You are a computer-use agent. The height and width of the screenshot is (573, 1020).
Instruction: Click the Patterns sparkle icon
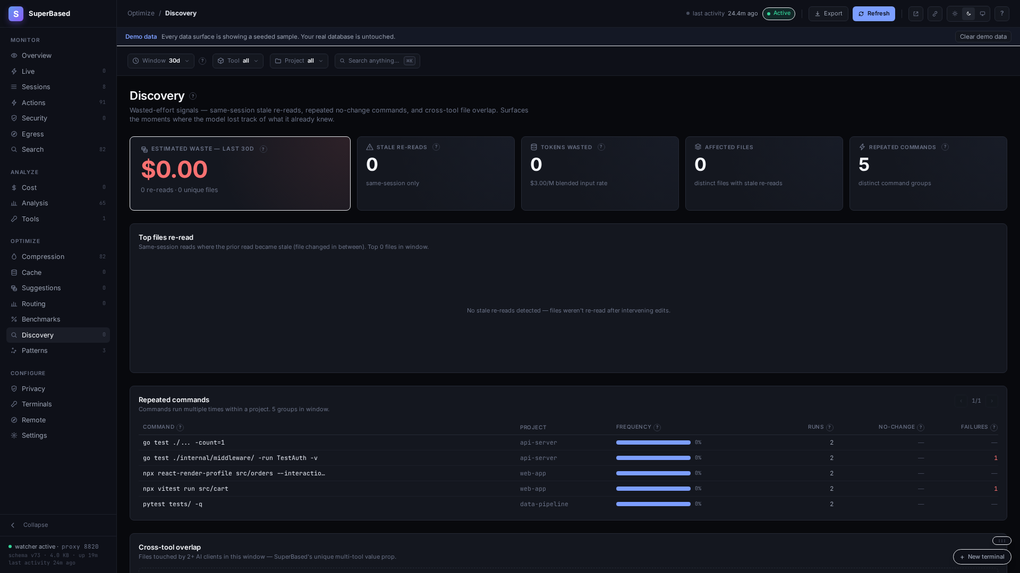tap(14, 351)
